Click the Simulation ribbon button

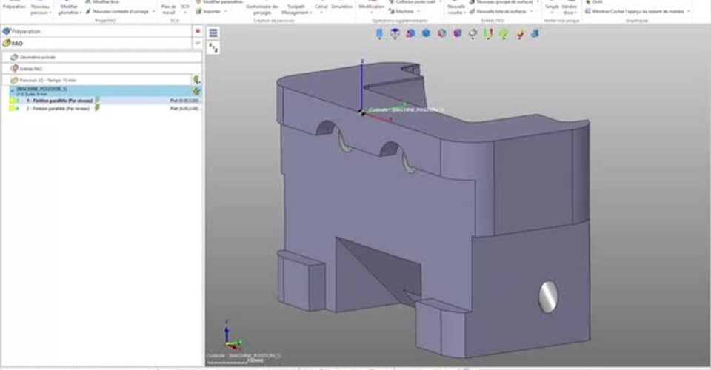point(342,6)
